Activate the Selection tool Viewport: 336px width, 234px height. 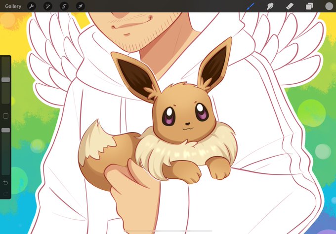[x=64, y=6]
